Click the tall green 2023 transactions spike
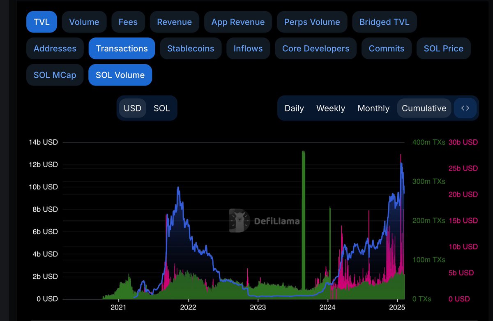Screen dimensions: 493x321 (303, 220)
